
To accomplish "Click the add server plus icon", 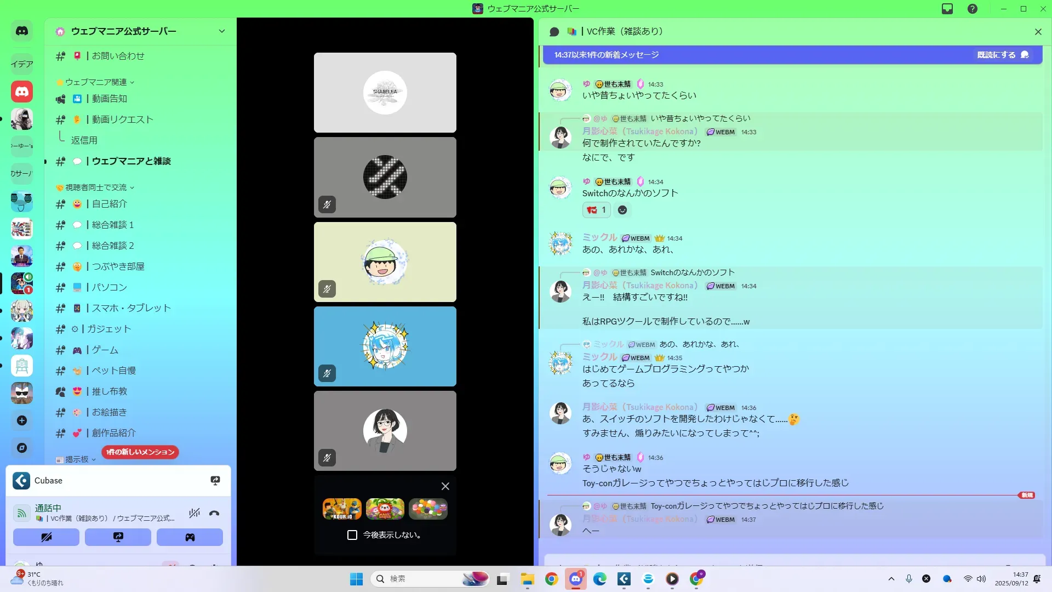I will [x=22, y=420].
